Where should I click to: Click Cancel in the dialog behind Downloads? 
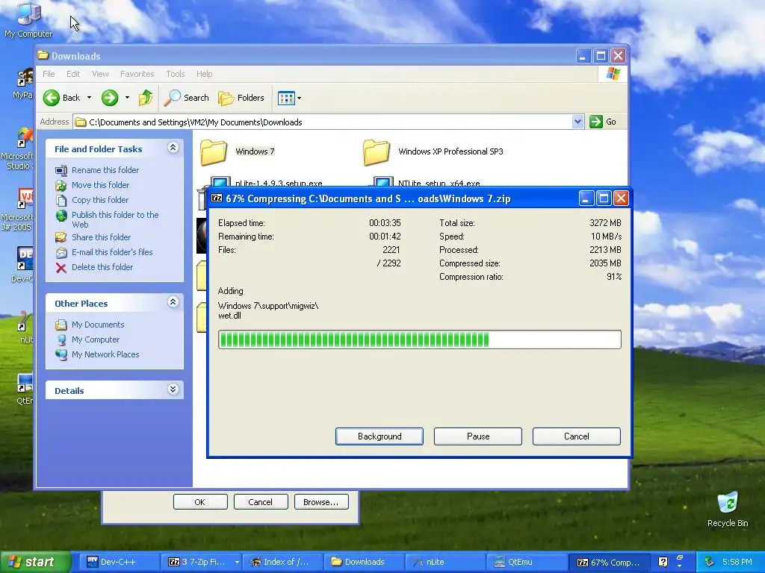(261, 502)
